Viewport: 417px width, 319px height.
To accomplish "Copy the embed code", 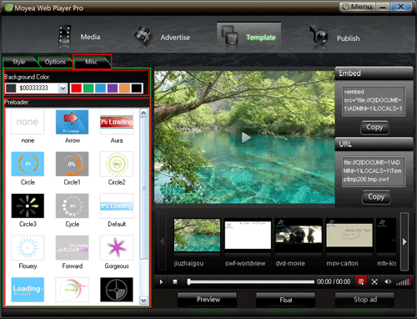I will [374, 127].
